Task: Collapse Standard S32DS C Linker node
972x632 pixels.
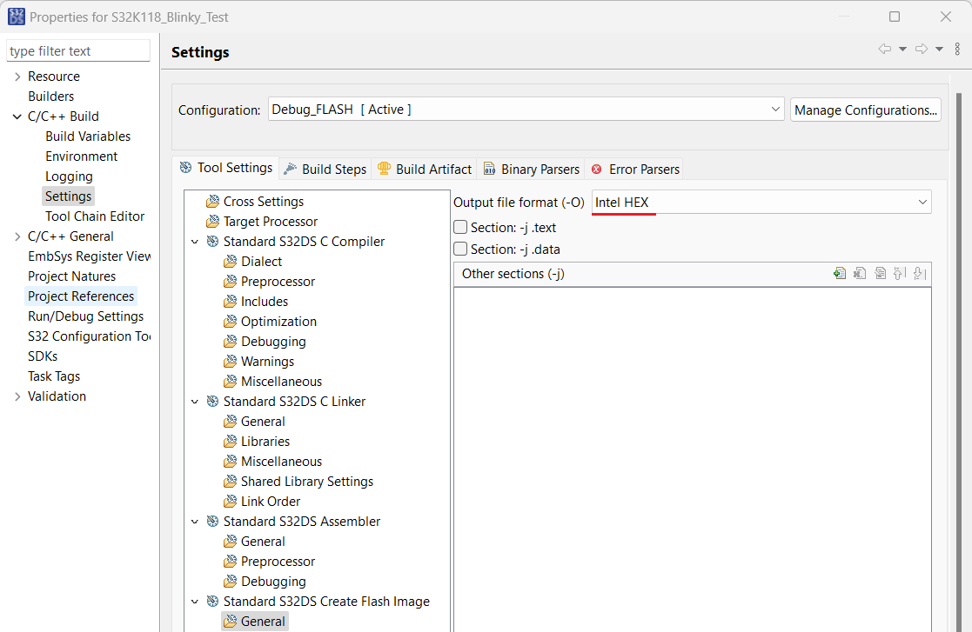Action: click(x=195, y=401)
